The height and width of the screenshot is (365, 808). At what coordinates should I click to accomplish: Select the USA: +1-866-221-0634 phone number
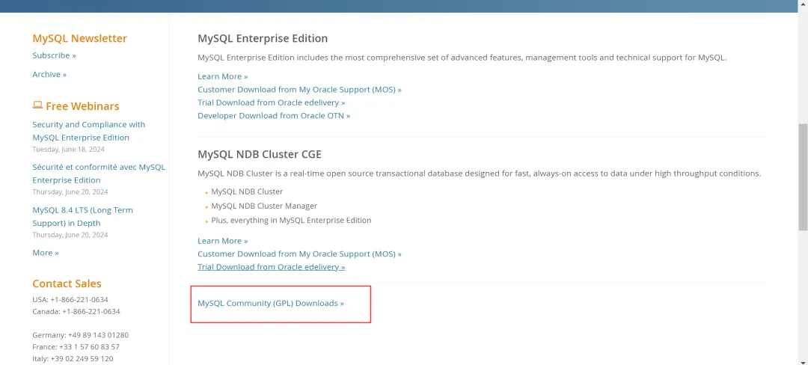click(x=70, y=299)
